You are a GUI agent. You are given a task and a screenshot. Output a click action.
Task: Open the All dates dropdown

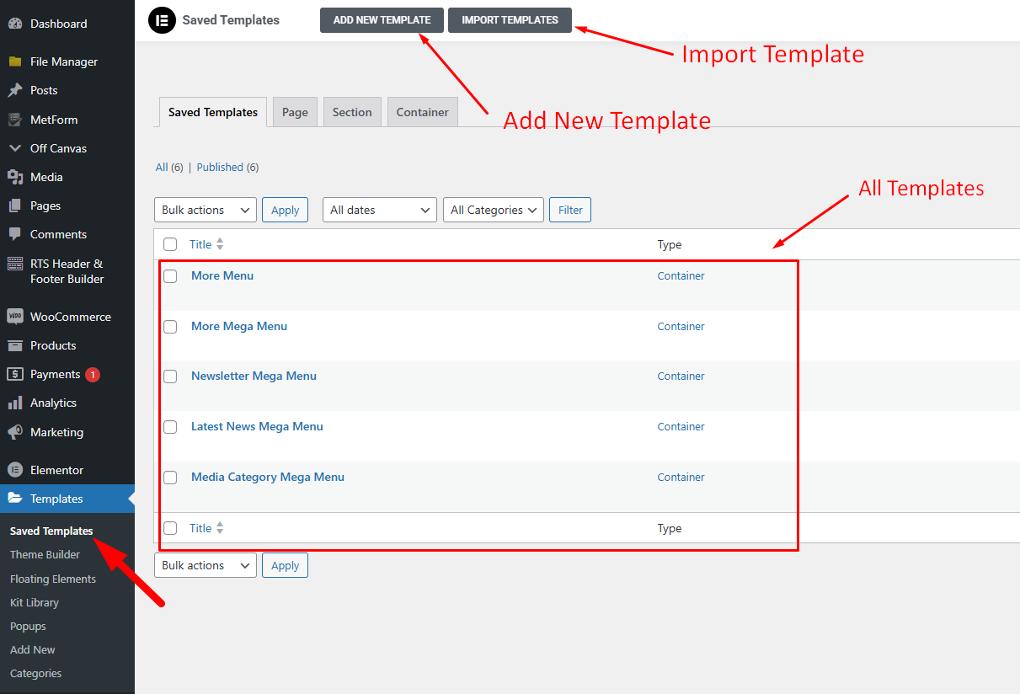point(379,210)
